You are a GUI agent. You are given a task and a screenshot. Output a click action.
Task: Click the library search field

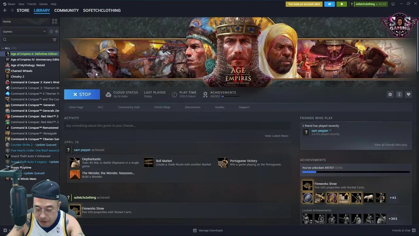[29, 40]
